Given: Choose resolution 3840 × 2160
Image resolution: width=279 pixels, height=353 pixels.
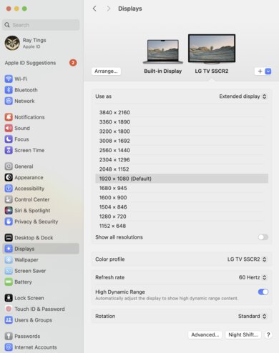Looking at the screenshot, I should (x=182, y=112).
